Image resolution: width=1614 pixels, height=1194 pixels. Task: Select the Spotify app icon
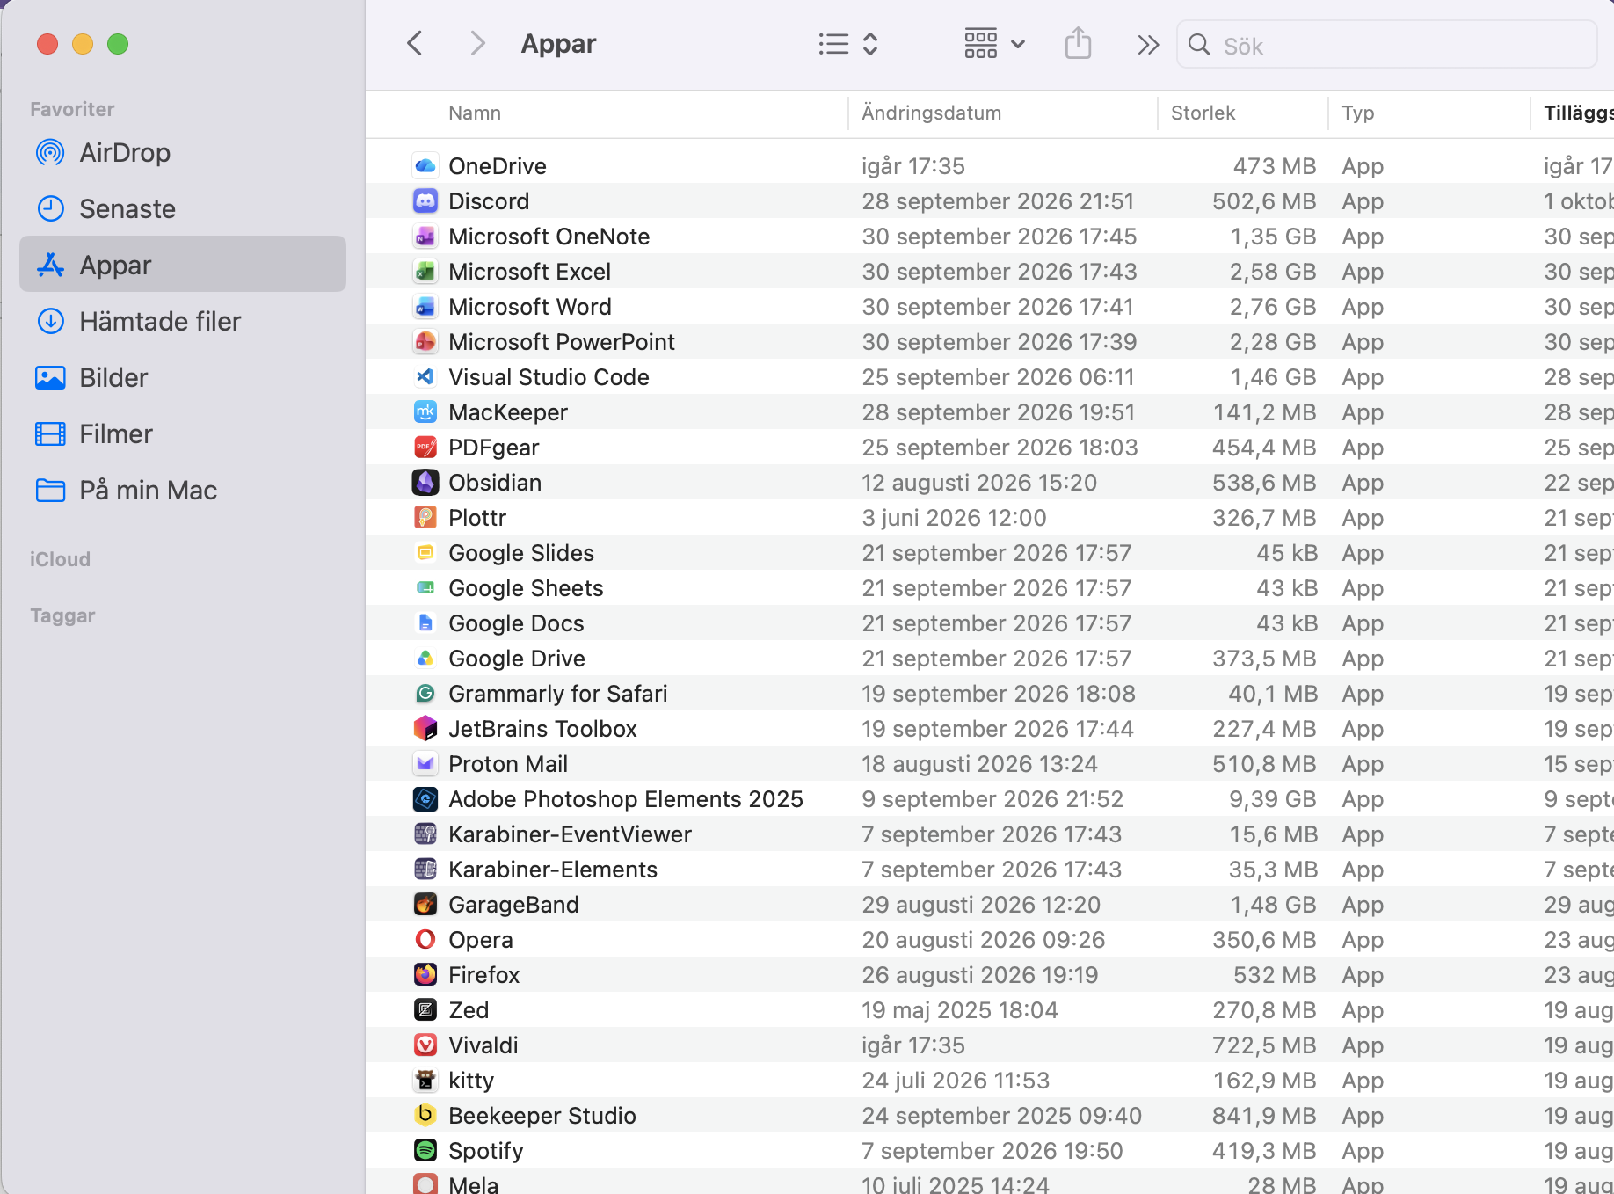pos(425,1150)
